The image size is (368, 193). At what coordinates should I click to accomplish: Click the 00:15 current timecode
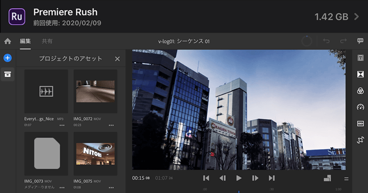pos(141,178)
